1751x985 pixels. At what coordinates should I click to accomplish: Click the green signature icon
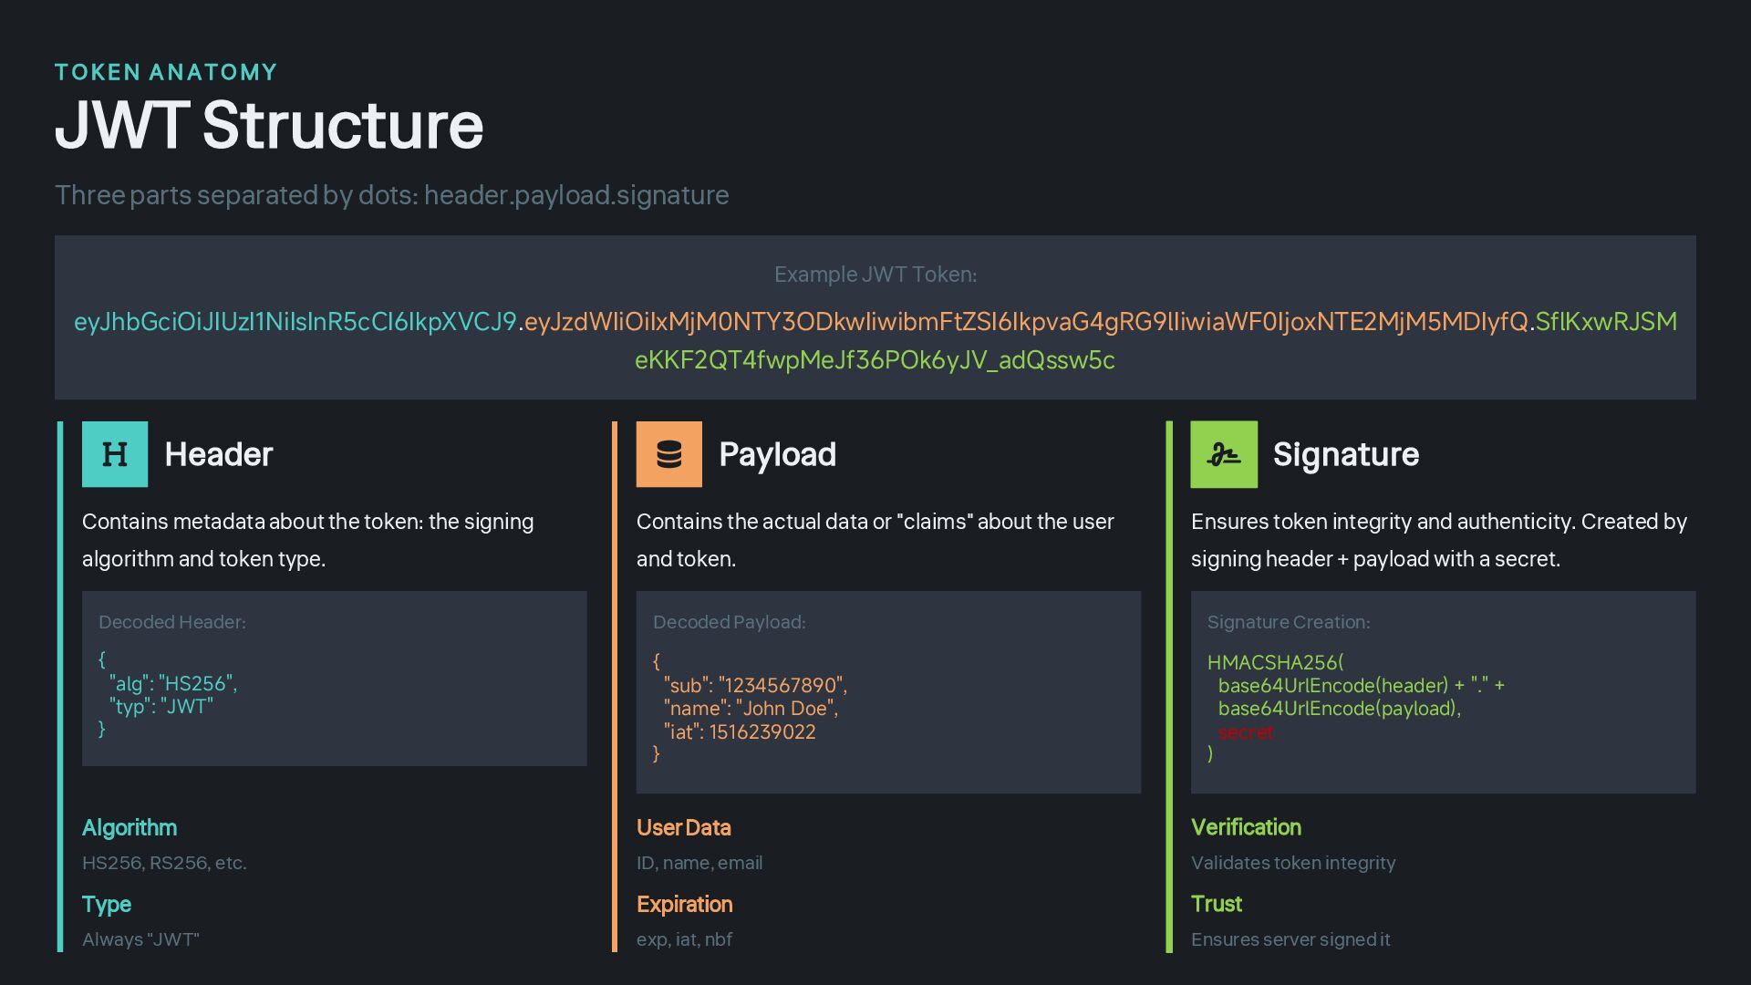[1223, 454]
